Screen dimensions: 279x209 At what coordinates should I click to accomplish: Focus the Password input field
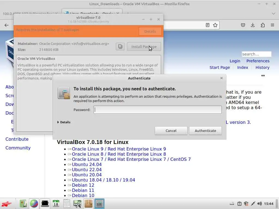tap(157, 110)
